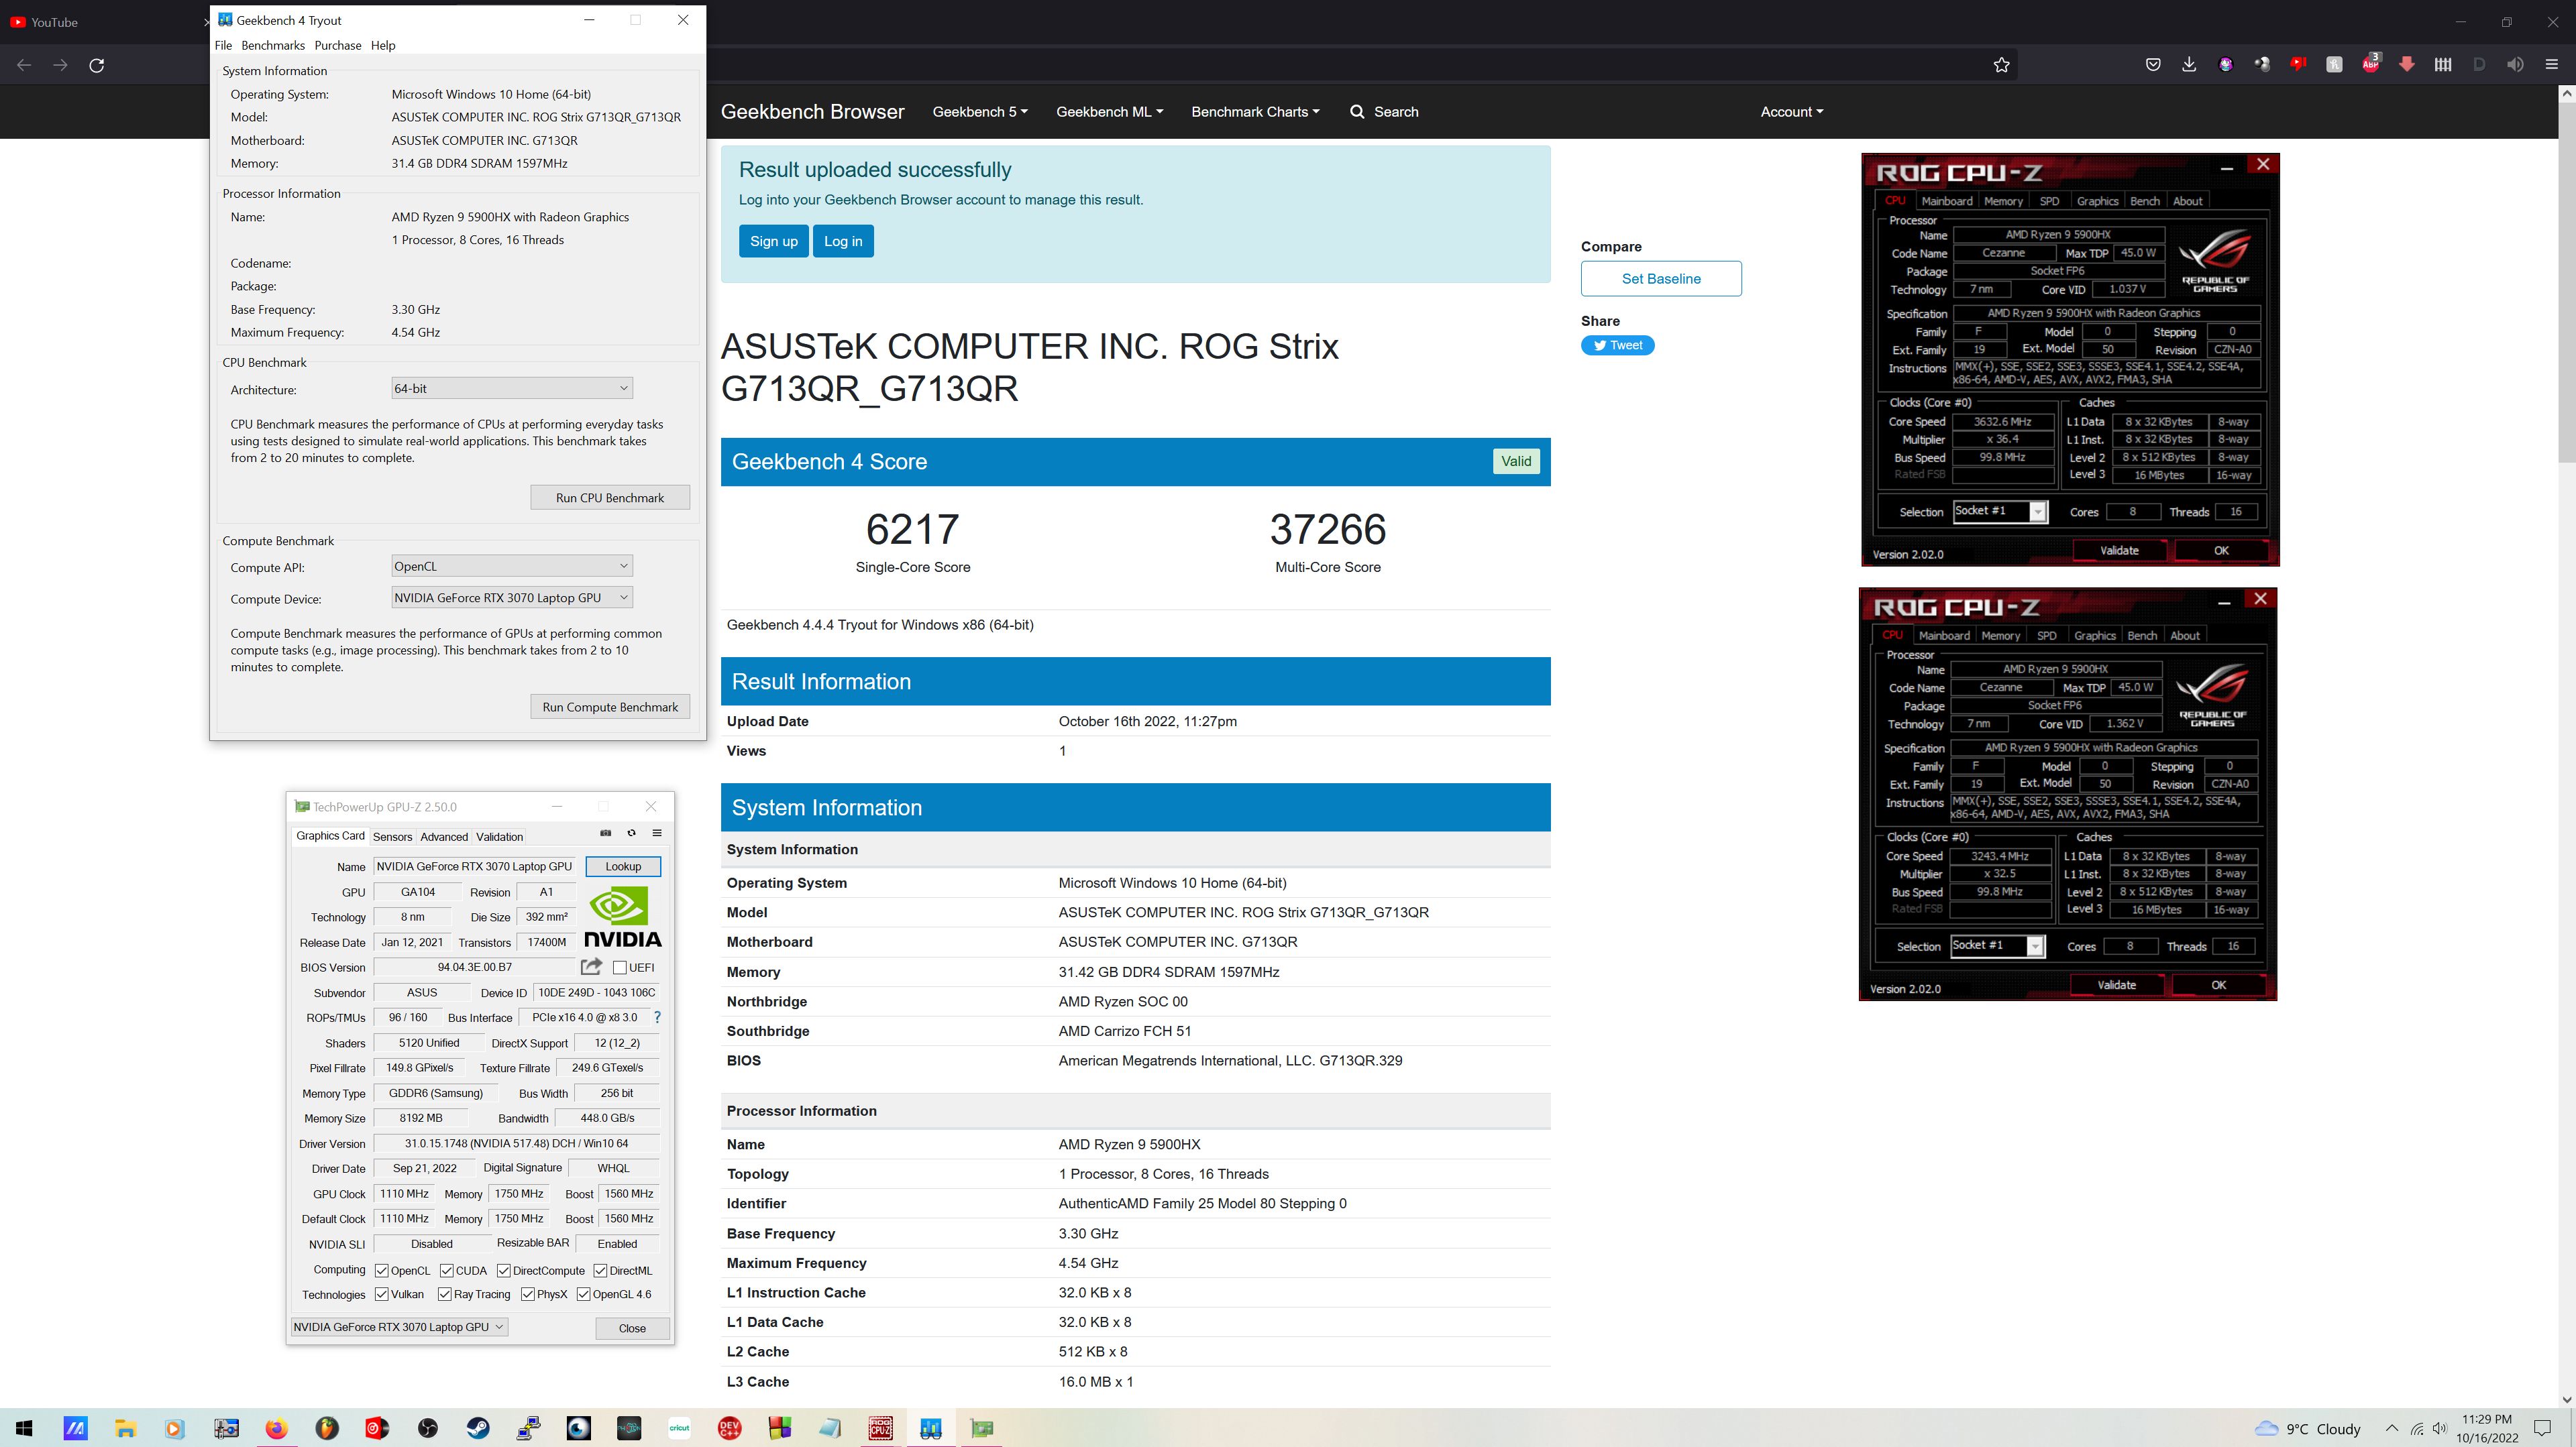2576x1447 pixels.
Task: Open Dev-C++ from the taskbar
Action: 730,1428
